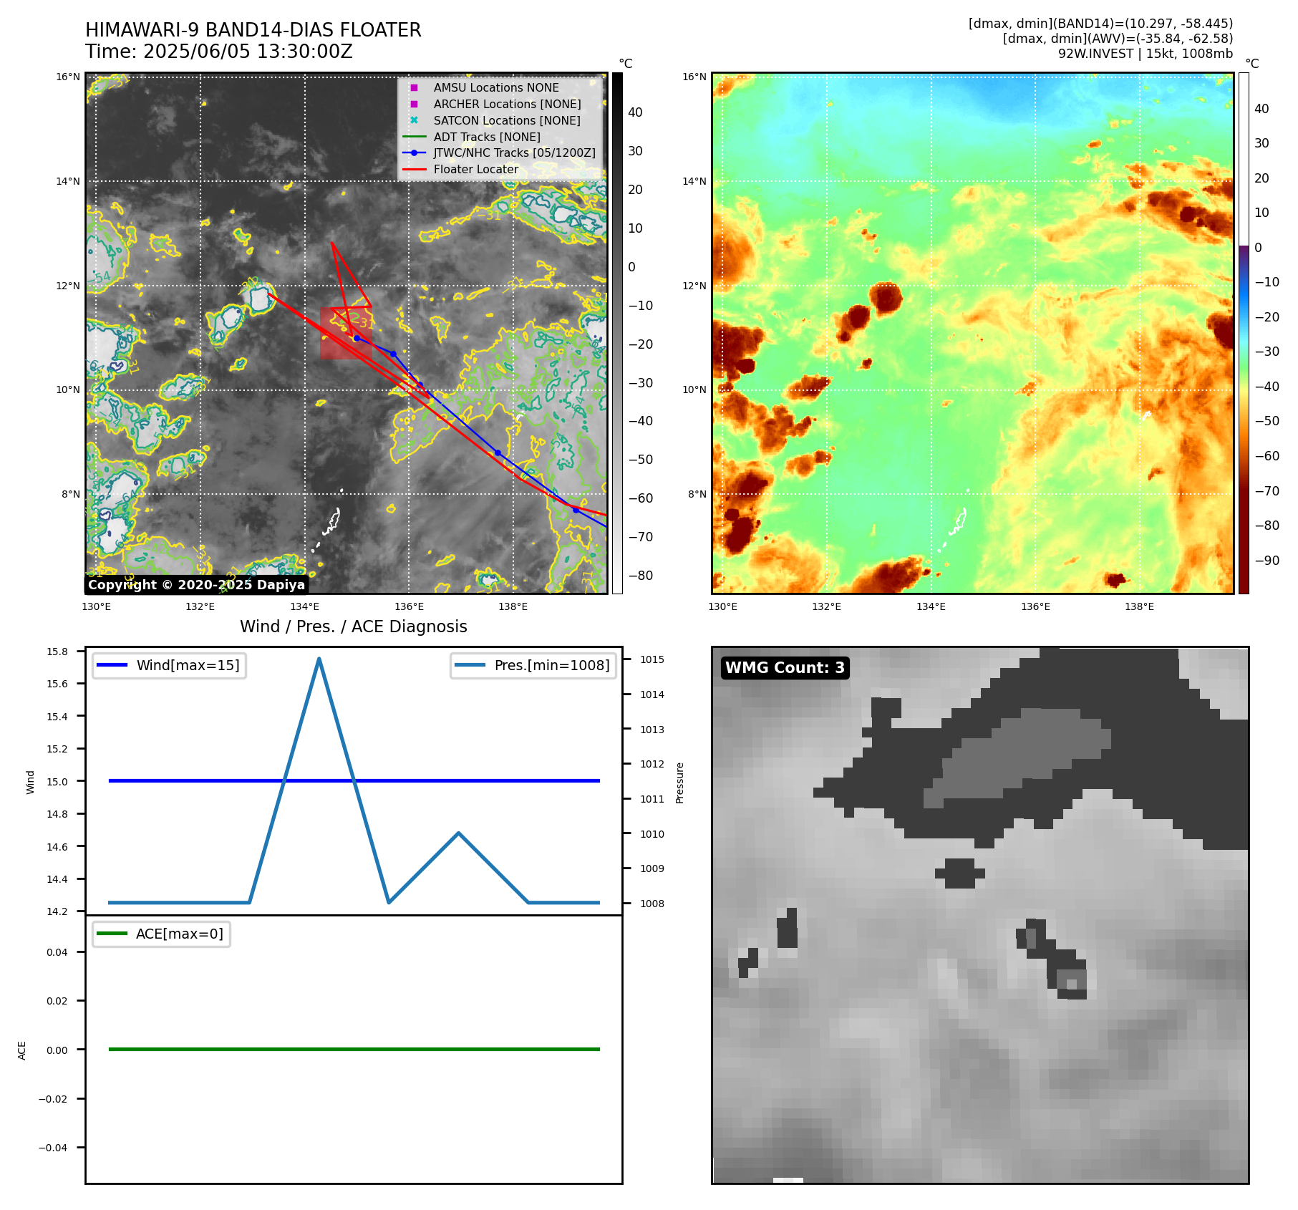Screen dimensions: 1298x1210
Task: Click the '−0.04' ACE axis tick label
Action: click(x=53, y=1148)
